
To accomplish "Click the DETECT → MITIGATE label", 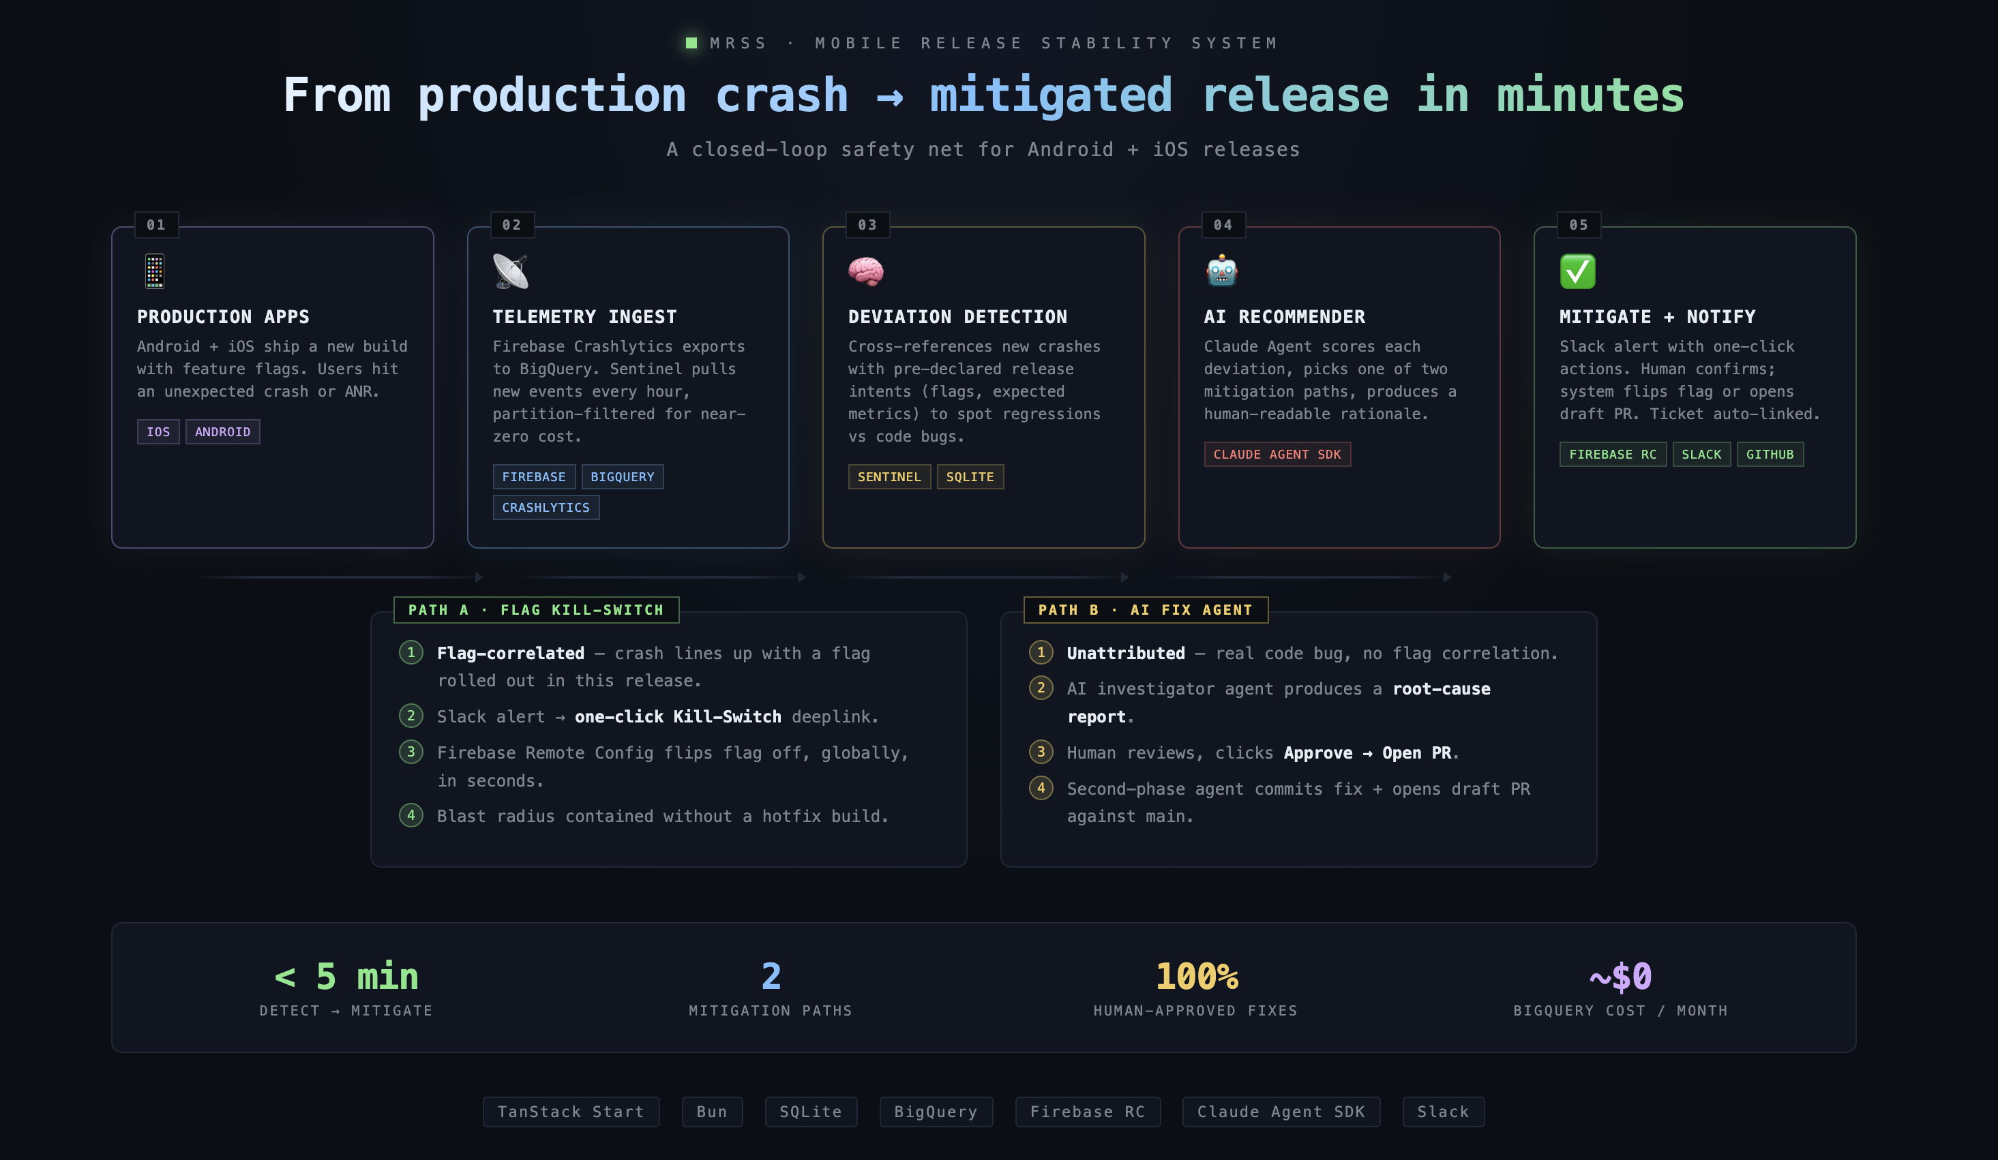I will [346, 1011].
